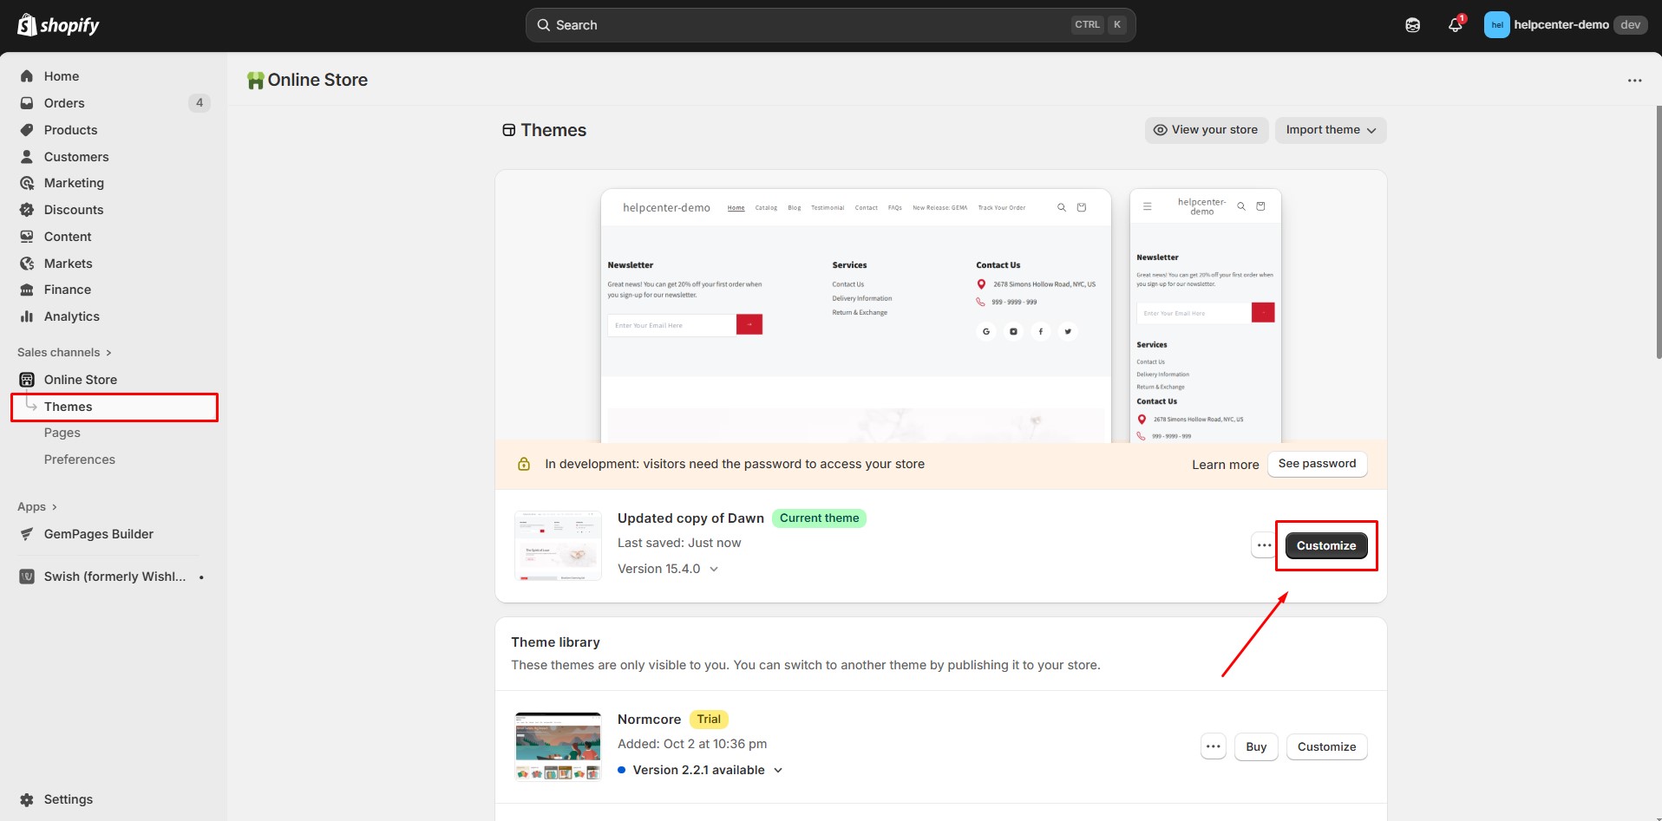Click the Updated copy of Dawn thumbnail
Viewport: 1662px width, 821px height.
[x=558, y=545]
